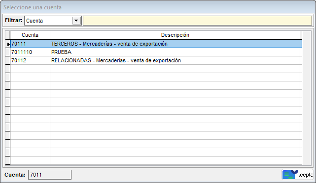The width and height of the screenshot is (316, 183).
Task: Select account 7011110 cell
Action: [30, 52]
